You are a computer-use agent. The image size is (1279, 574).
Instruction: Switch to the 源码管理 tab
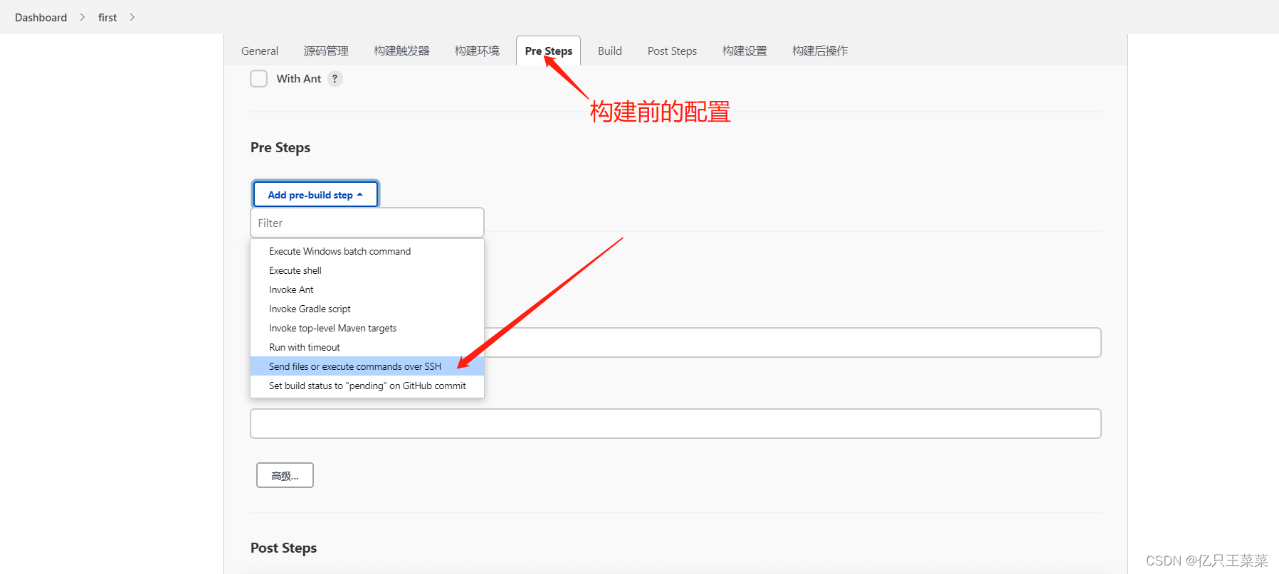[326, 51]
